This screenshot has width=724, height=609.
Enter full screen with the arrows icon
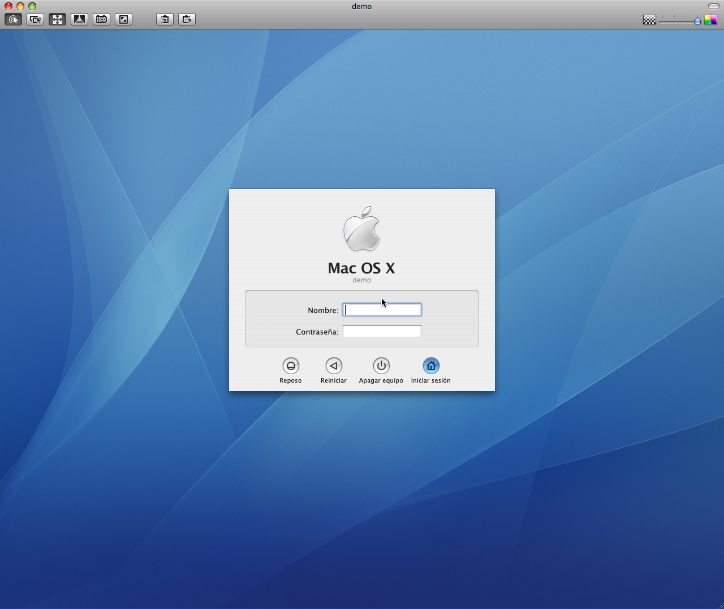click(x=123, y=19)
